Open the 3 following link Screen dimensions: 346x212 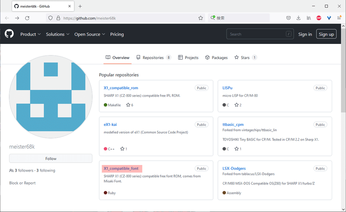(x=46, y=171)
